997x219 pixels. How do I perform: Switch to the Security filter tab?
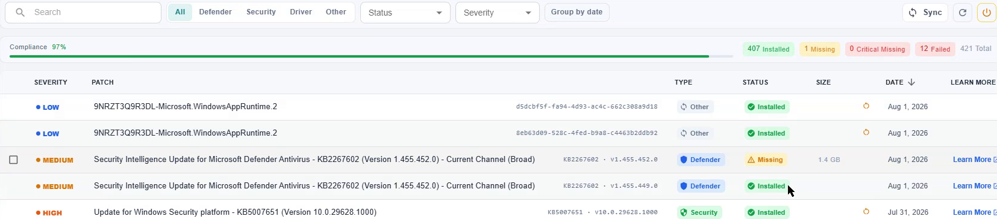pyautogui.click(x=261, y=12)
